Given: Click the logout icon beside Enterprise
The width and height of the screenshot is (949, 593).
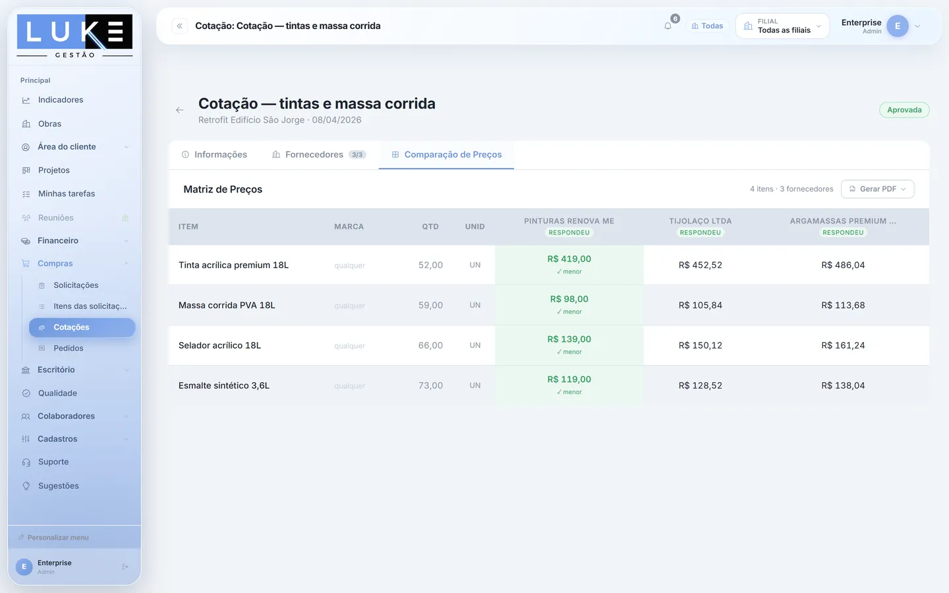Looking at the screenshot, I should [125, 567].
